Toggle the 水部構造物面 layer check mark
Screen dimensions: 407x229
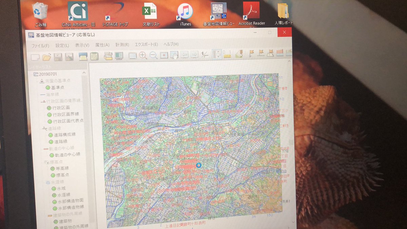55,201
